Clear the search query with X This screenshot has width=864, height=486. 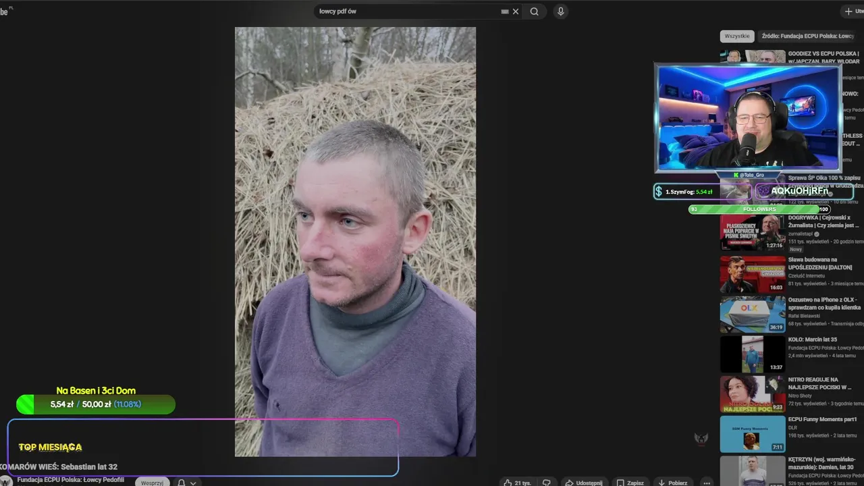pyautogui.click(x=516, y=11)
